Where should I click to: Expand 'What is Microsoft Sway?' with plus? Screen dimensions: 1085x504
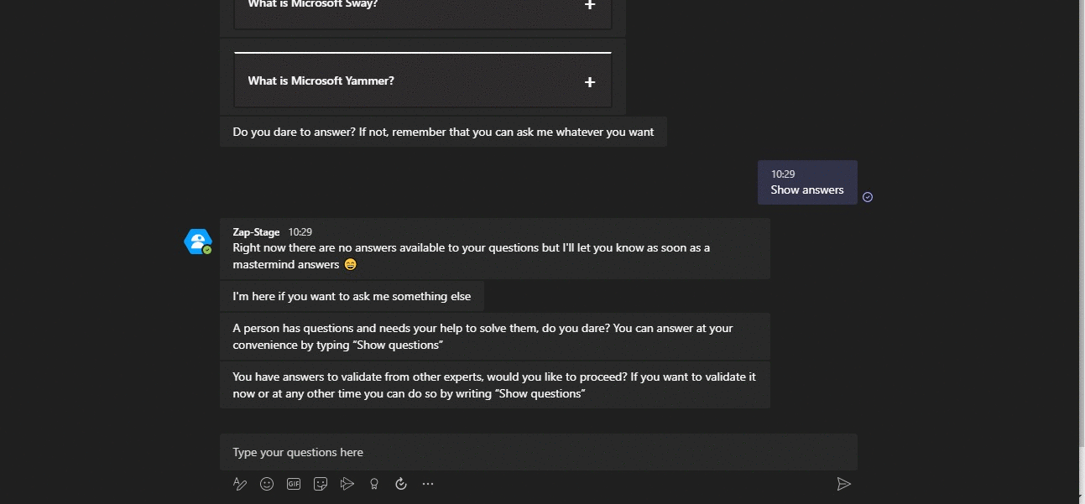(590, 5)
